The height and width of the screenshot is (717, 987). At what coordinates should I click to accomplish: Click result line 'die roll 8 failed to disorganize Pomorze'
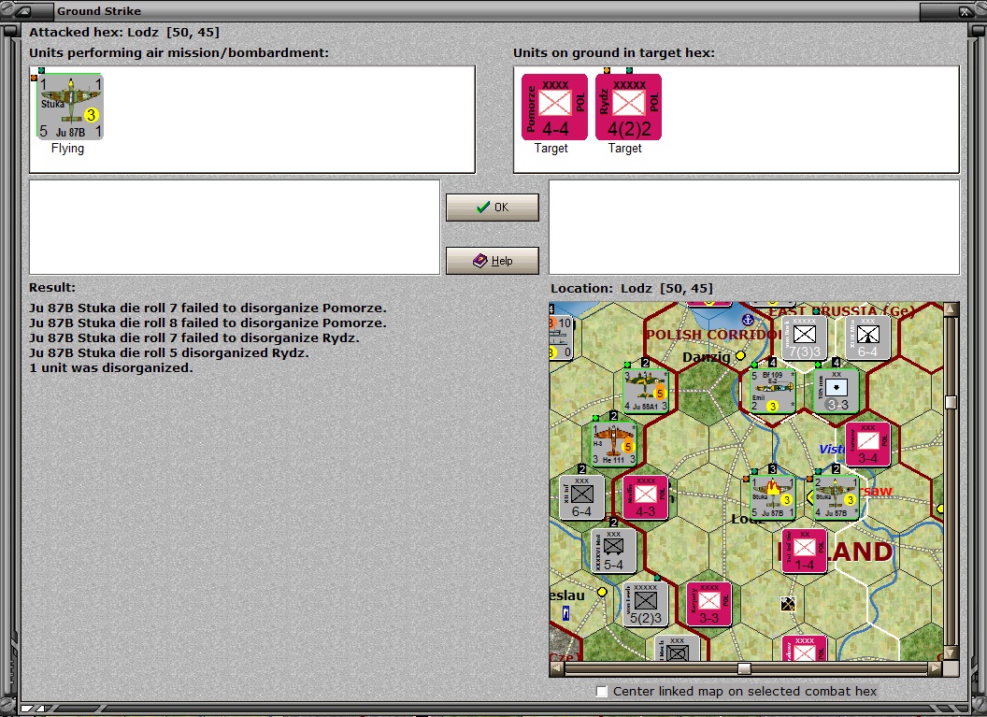click(x=207, y=323)
